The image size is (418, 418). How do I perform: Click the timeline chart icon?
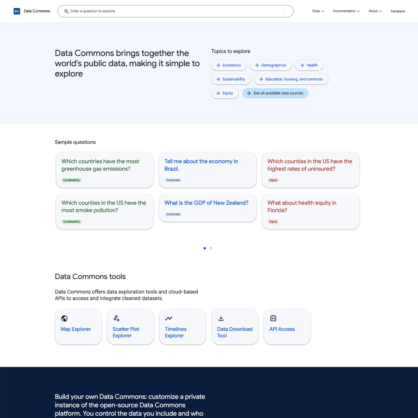pos(169,318)
